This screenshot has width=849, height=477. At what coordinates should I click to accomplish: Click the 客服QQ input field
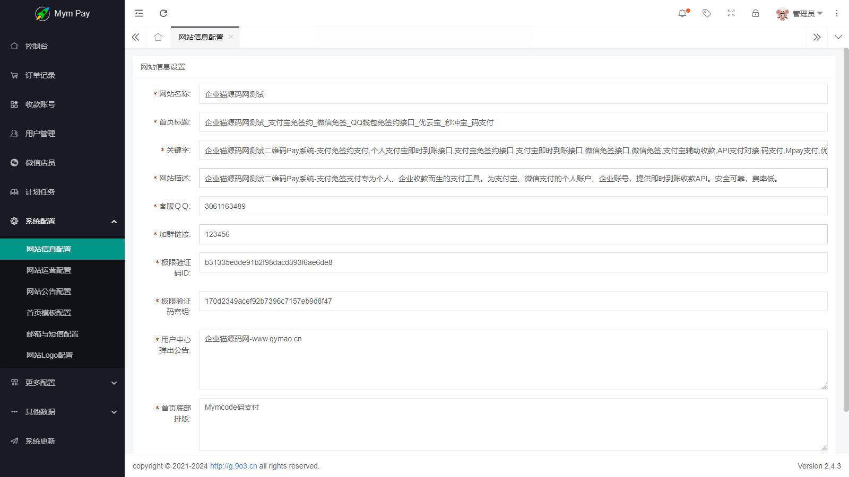513,206
